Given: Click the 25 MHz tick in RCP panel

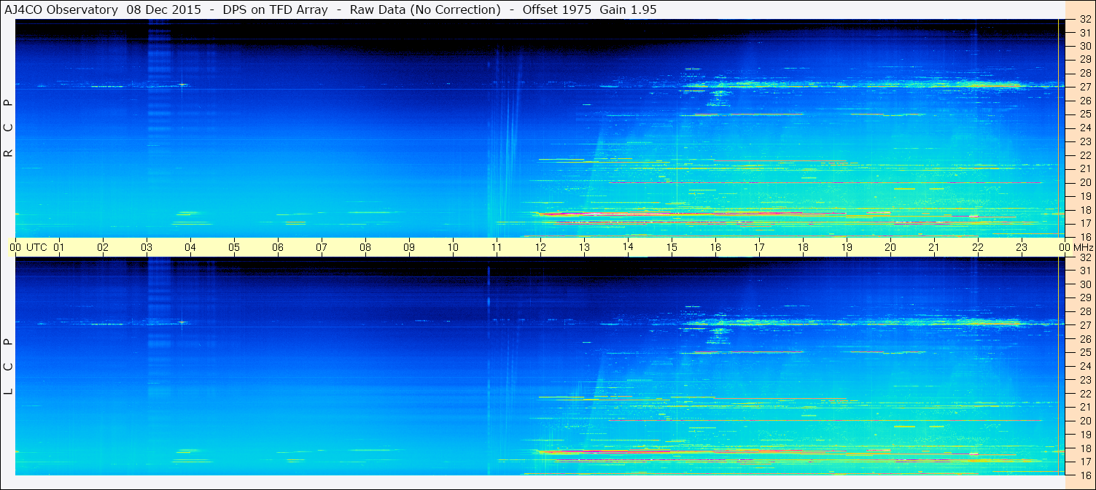Looking at the screenshot, I should [x=1085, y=114].
